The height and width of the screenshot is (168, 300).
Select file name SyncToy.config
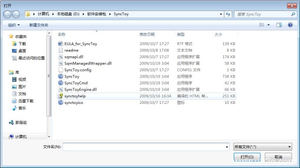point(78,70)
